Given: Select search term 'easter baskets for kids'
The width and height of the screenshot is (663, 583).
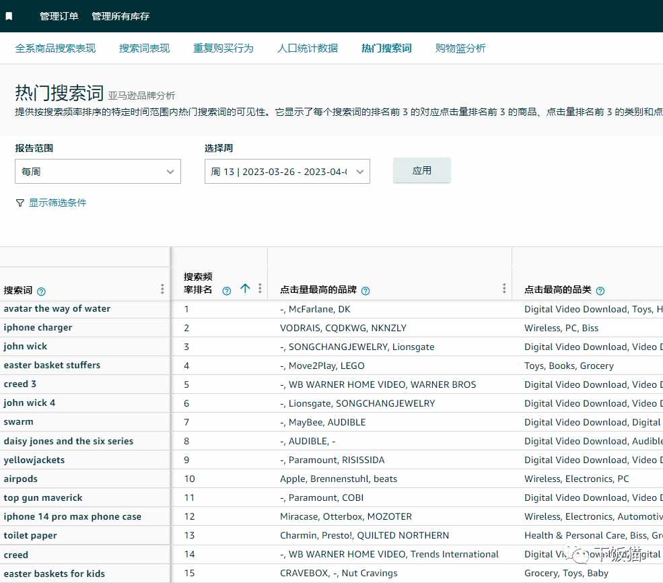Looking at the screenshot, I should pyautogui.click(x=54, y=574).
